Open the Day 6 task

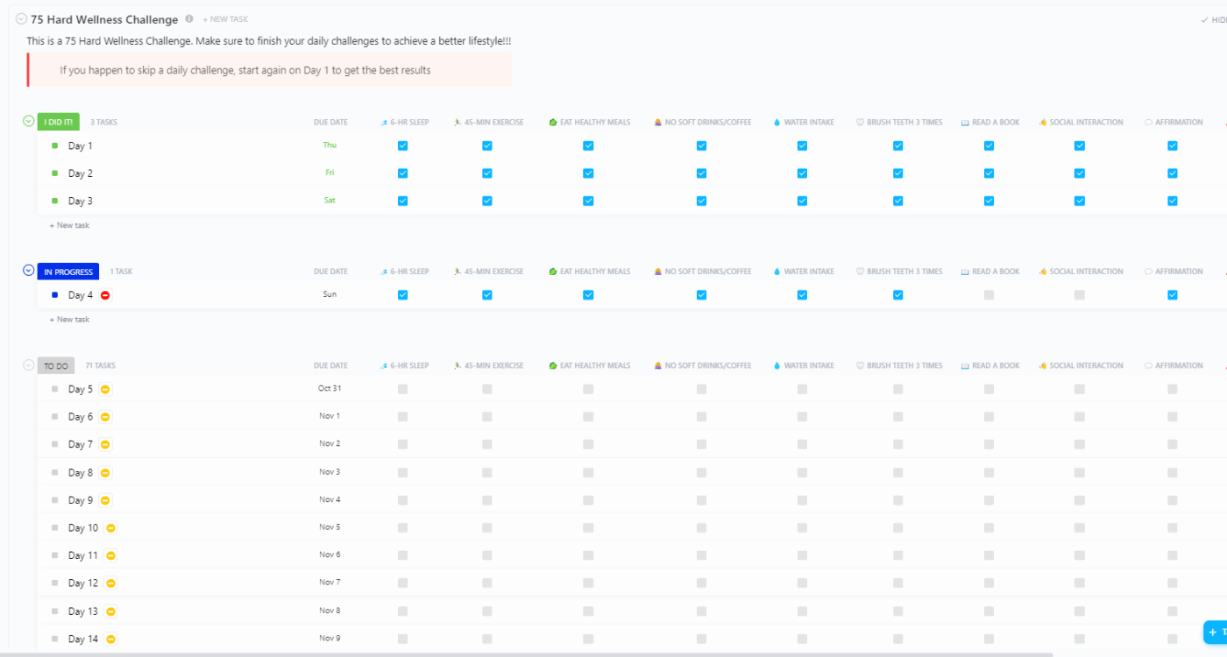point(81,417)
